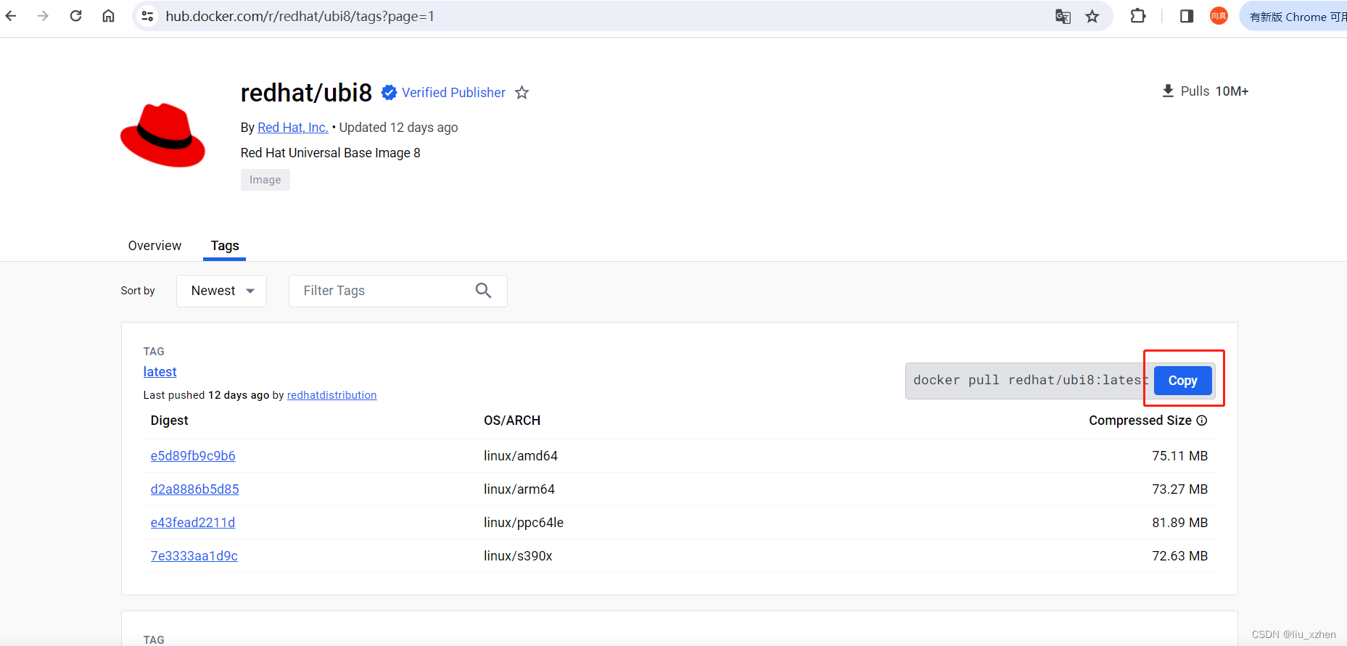The width and height of the screenshot is (1347, 646).
Task: Focus the Filter Tags input field
Action: tap(398, 291)
